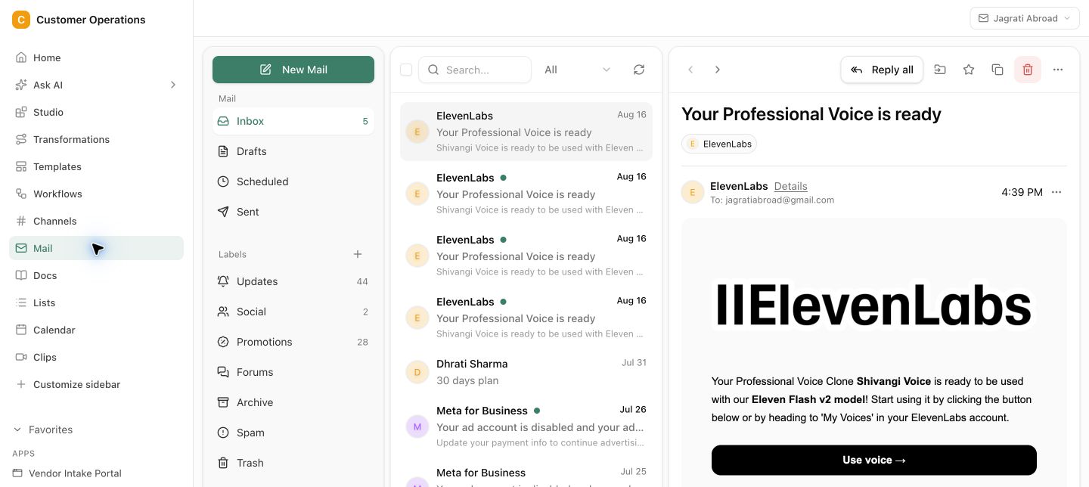1089x487 pixels.
Task: Open the Jagrati Abroad account dropdown
Action: [1025, 18]
